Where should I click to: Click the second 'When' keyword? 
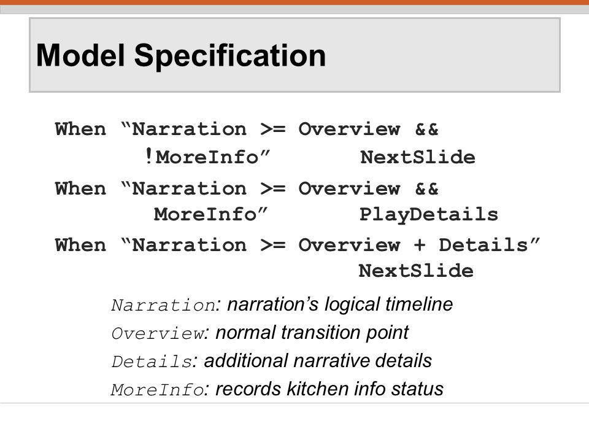click(x=80, y=188)
